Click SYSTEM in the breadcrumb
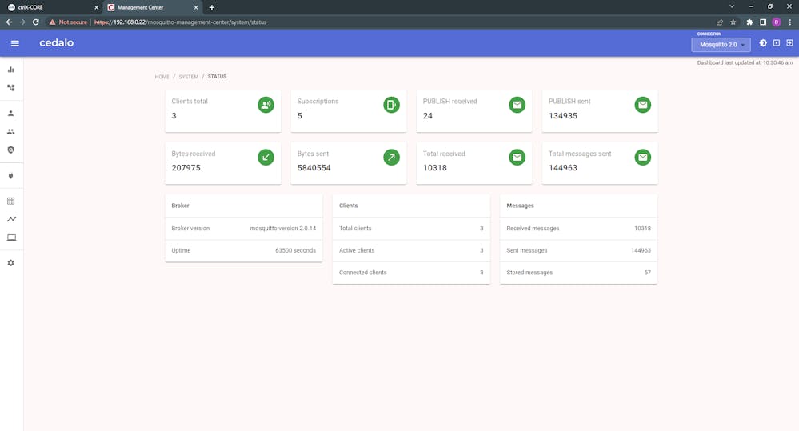Viewport: 799px width, 431px height. click(x=188, y=77)
